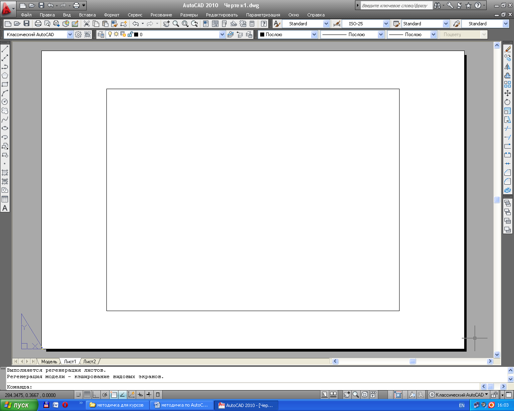Toggle Lineweight display in status bar
Image resolution: width=514 pixels, height=411 pixels.
149,395
